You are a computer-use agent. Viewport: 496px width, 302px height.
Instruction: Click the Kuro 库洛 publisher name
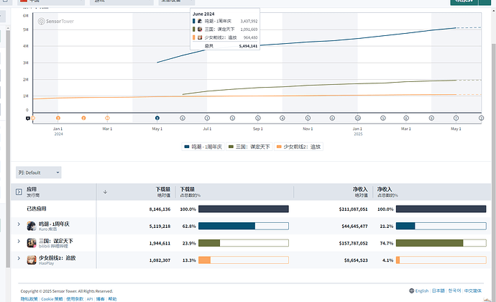47,229
